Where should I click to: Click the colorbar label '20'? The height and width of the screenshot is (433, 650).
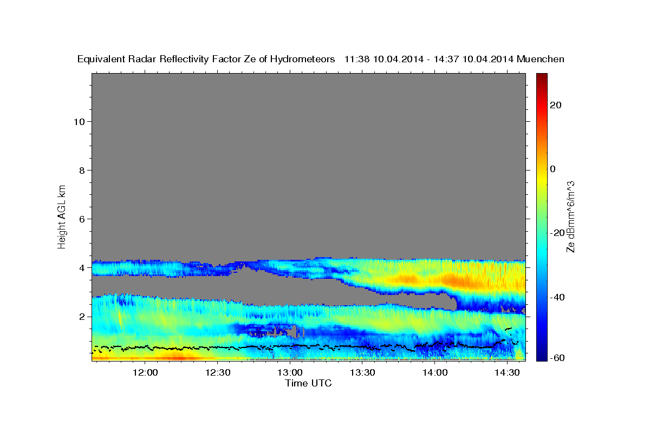555,105
